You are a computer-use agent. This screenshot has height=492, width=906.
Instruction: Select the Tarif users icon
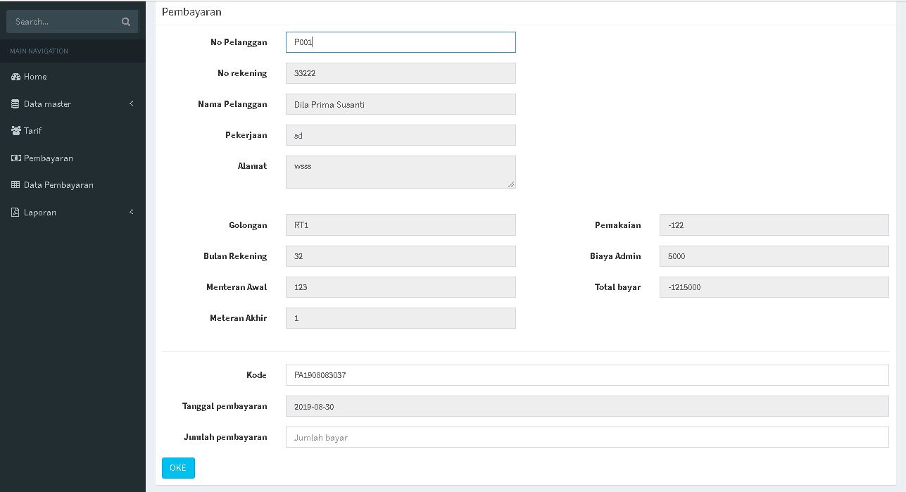coord(15,130)
